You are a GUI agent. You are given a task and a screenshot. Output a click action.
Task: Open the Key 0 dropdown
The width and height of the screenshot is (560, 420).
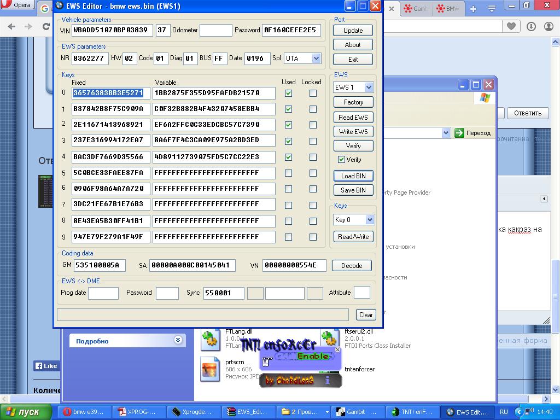(370, 220)
